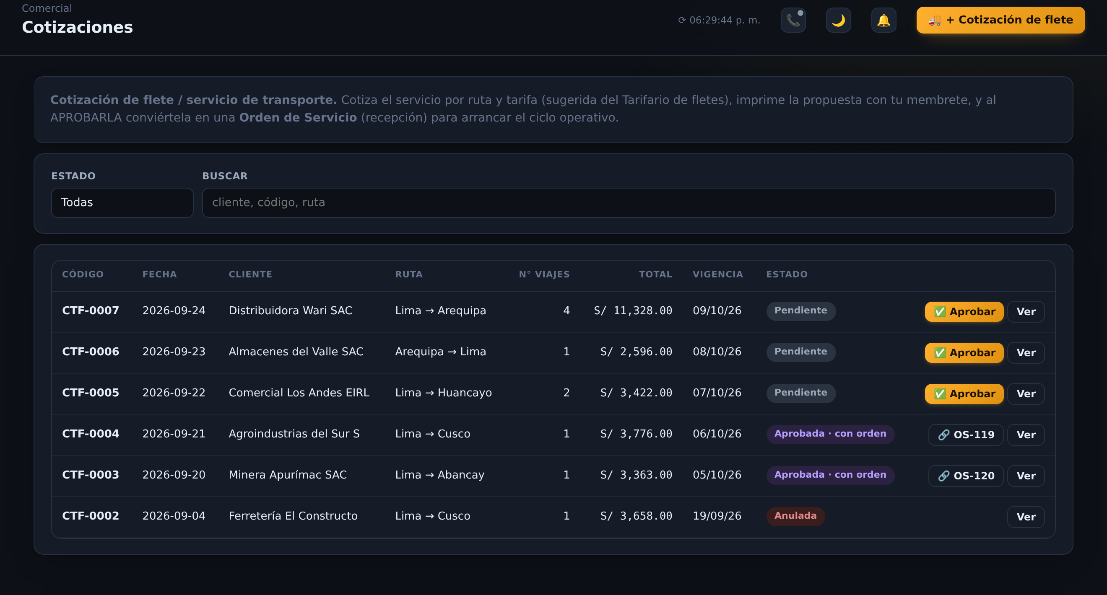The height and width of the screenshot is (595, 1107).
Task: Focus the Buscar search field
Action: [x=628, y=203]
